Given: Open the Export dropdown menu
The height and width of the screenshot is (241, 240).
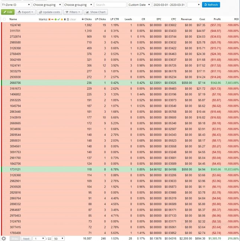Looking at the screenshot, I should tap(25, 12).
